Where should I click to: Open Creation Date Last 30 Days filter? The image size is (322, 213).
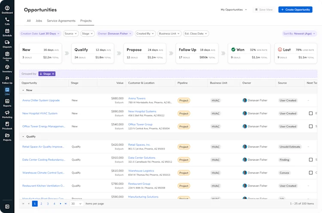[40, 33]
